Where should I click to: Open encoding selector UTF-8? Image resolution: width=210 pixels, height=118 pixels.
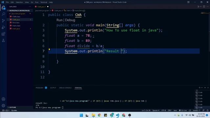point(163,110)
